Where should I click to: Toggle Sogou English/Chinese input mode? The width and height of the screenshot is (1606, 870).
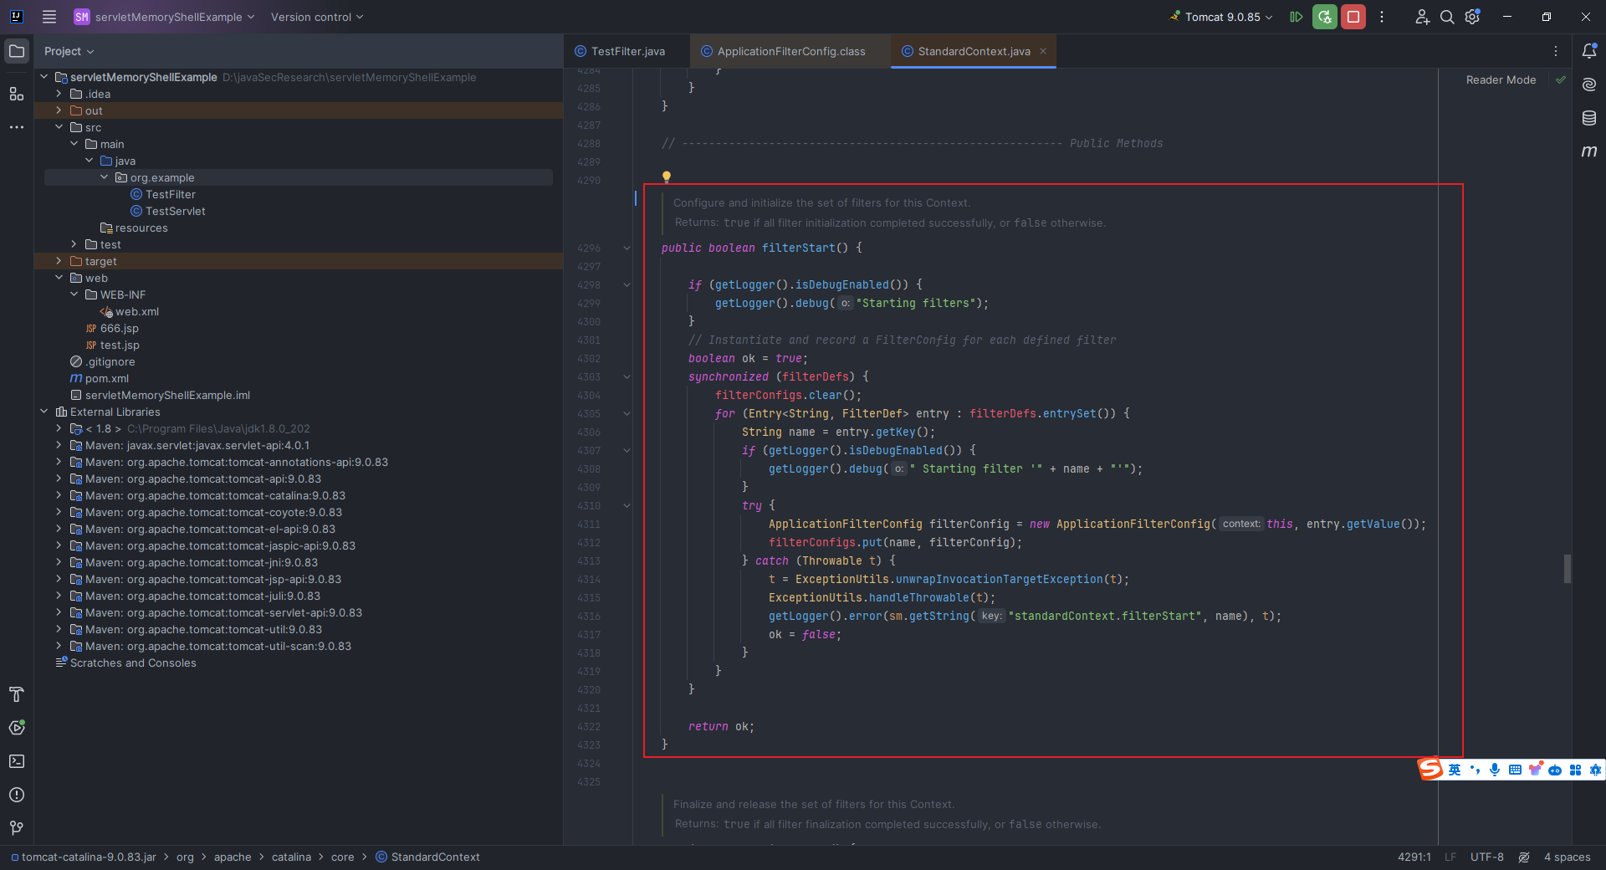tap(1455, 770)
